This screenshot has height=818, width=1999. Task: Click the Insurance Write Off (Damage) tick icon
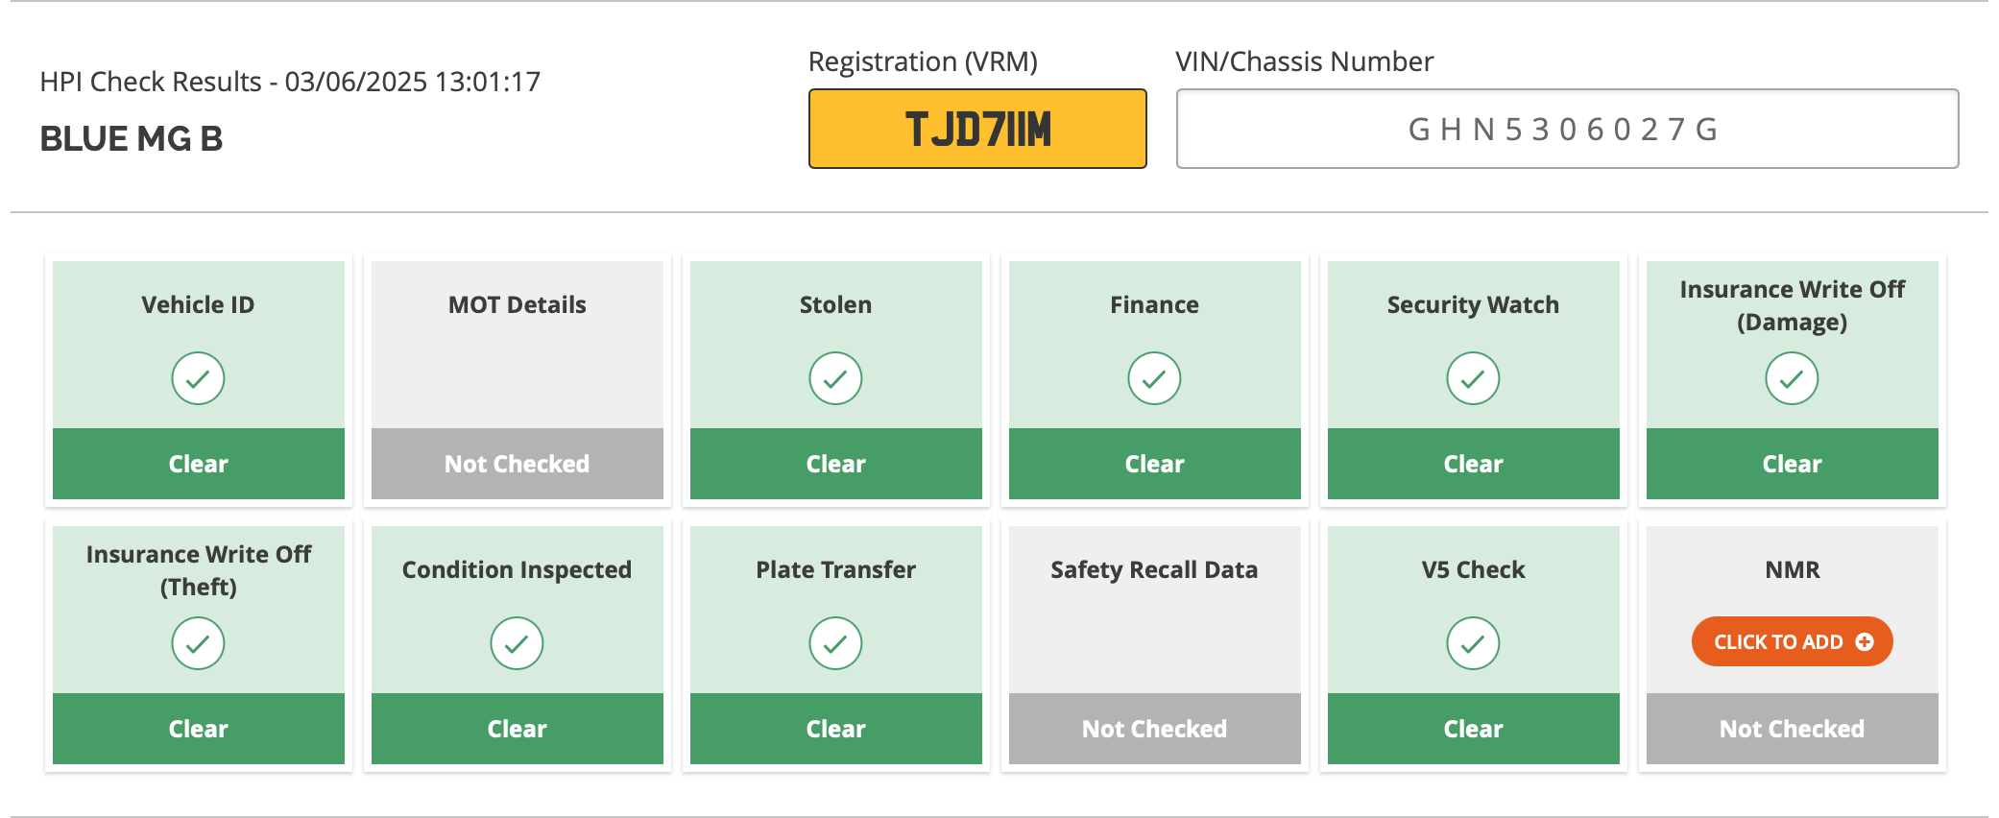(x=1792, y=378)
